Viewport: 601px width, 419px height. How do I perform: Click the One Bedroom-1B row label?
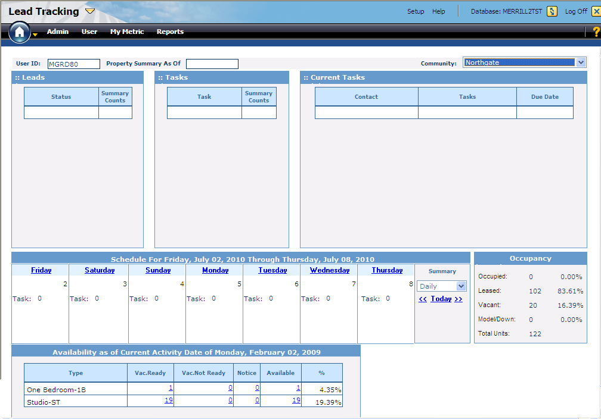pos(56,390)
